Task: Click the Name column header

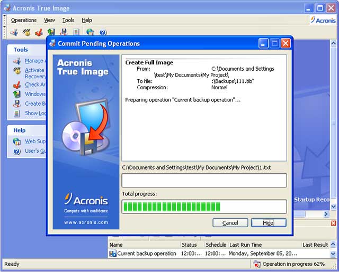Action: click(x=144, y=245)
